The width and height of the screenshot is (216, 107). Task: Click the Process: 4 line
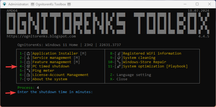tap(29, 87)
